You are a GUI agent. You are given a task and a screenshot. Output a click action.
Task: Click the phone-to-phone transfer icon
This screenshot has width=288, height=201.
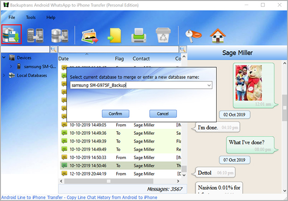(36, 35)
